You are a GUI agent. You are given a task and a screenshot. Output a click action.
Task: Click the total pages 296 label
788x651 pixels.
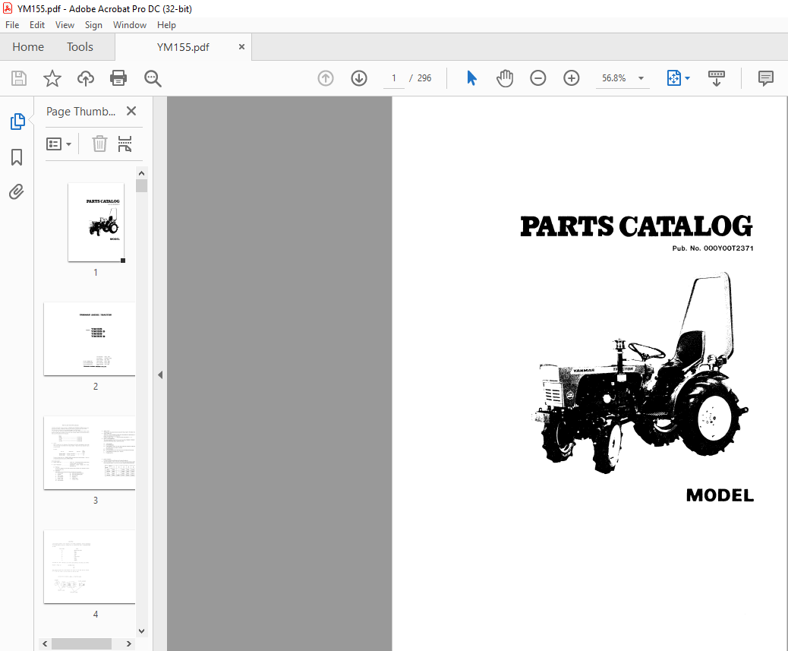[424, 78]
